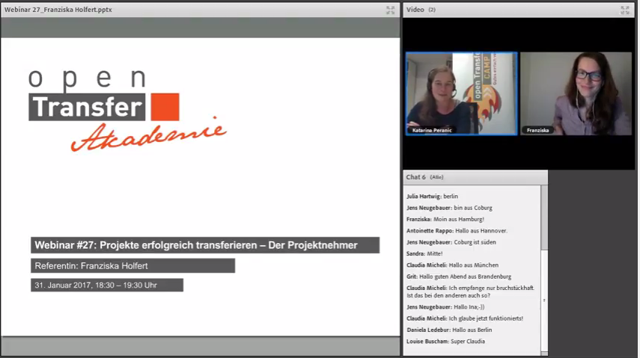This screenshot has height=358, width=640.
Task: Maximize the Video pod
Action: point(624,10)
